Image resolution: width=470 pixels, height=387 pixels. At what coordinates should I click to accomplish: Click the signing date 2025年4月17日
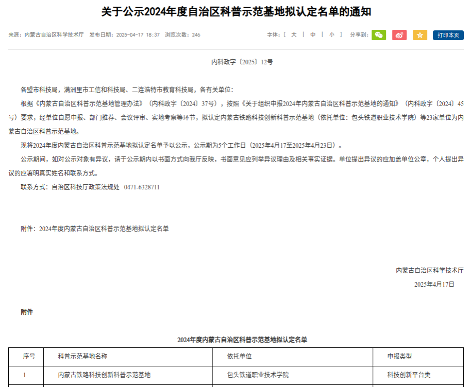tap(434, 285)
